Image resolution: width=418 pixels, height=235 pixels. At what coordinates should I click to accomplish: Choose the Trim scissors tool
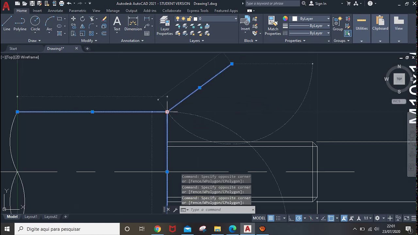[x=92, y=19]
